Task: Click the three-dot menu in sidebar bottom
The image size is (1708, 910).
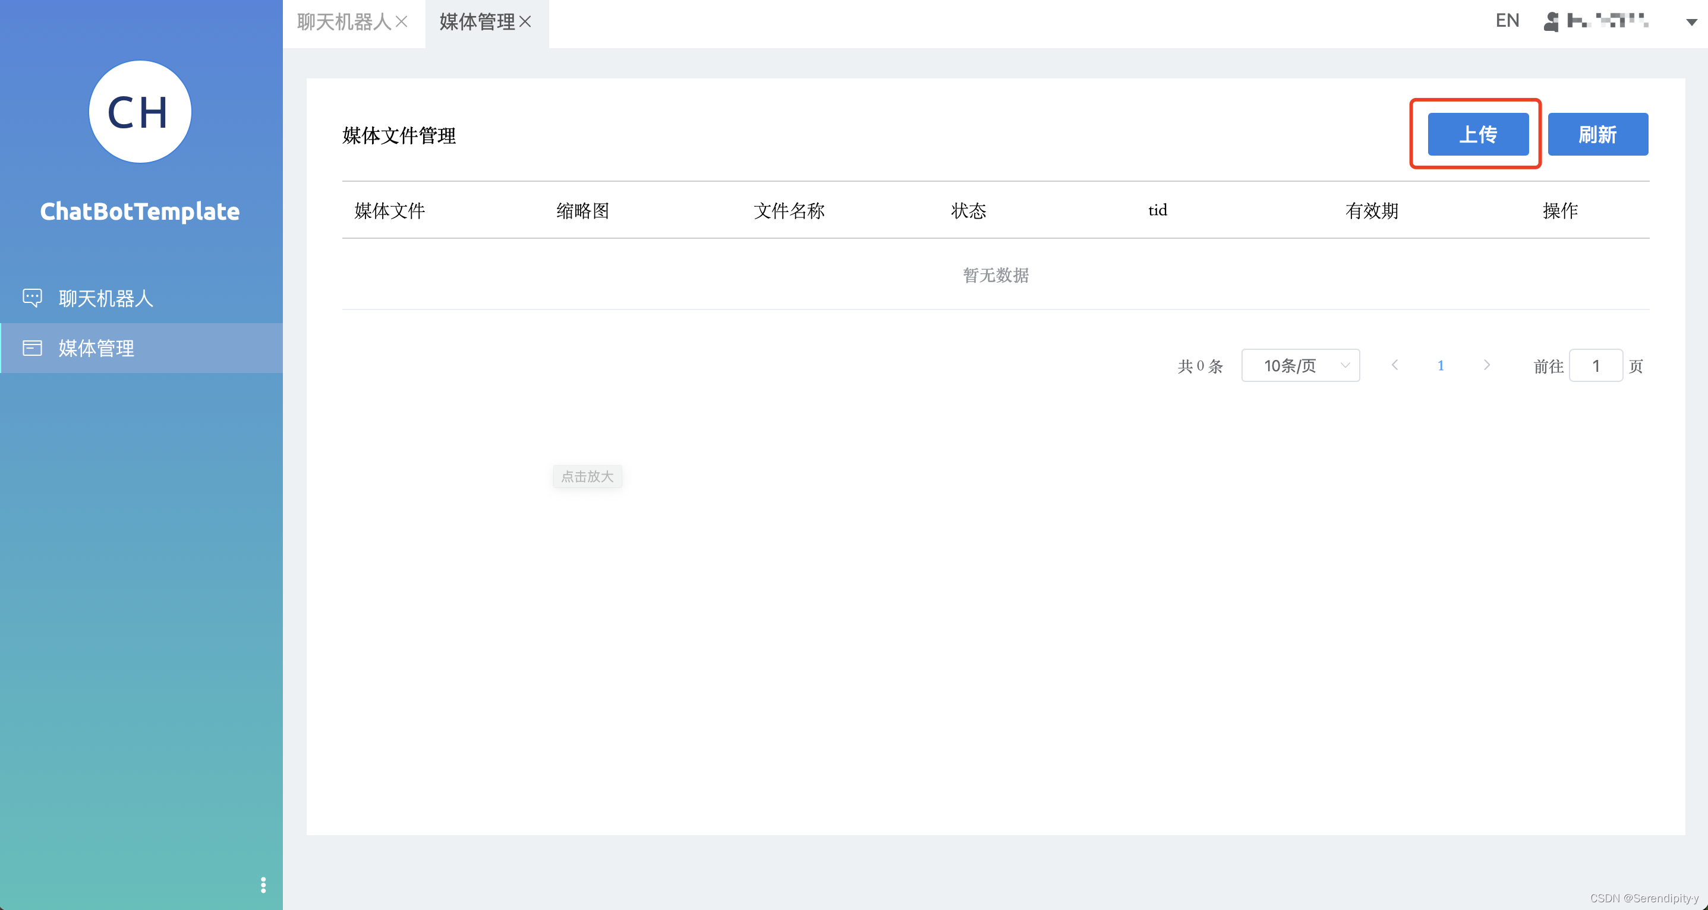Action: click(x=263, y=885)
